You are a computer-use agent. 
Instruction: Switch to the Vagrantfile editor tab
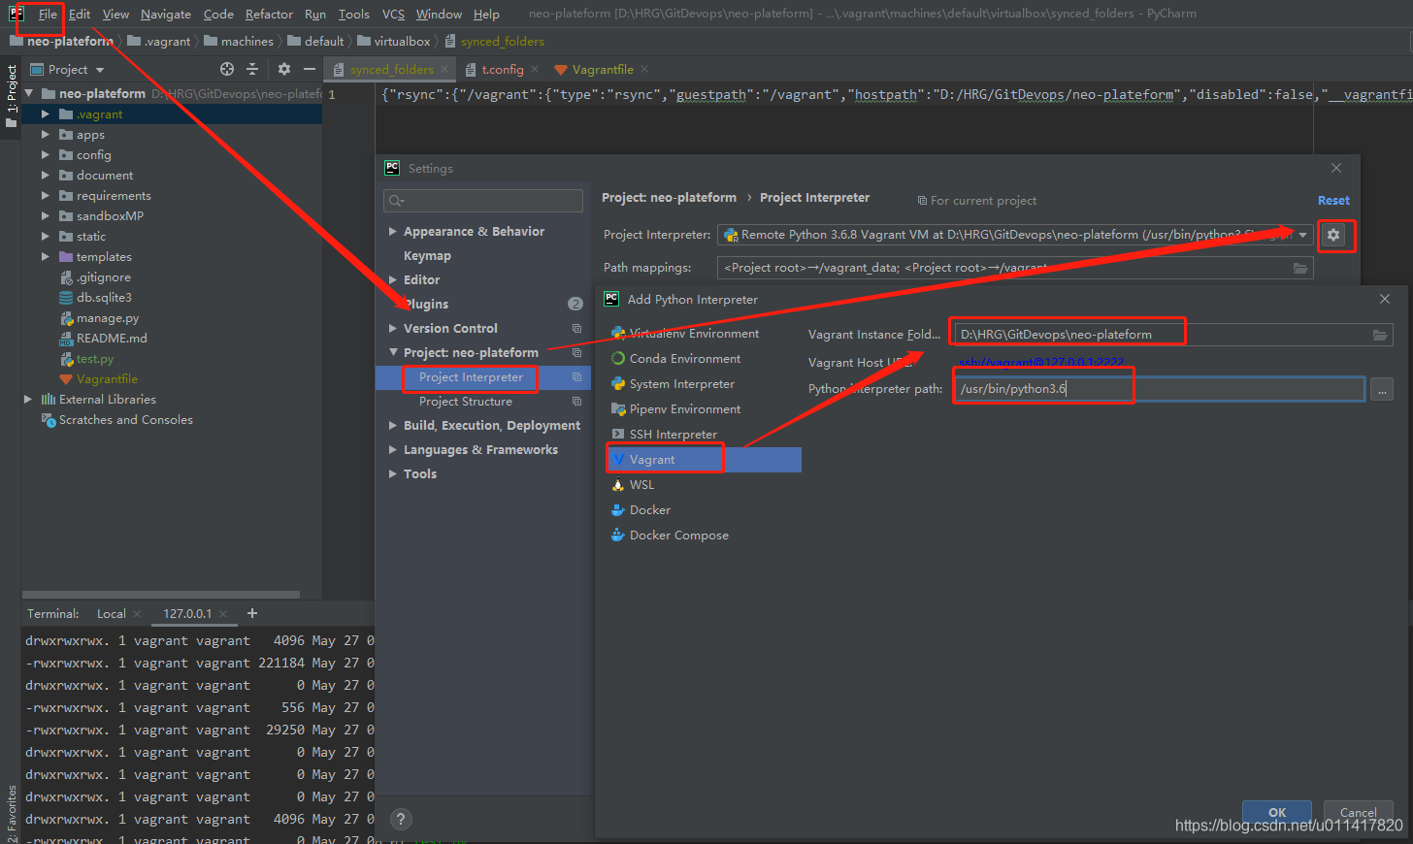(x=603, y=69)
